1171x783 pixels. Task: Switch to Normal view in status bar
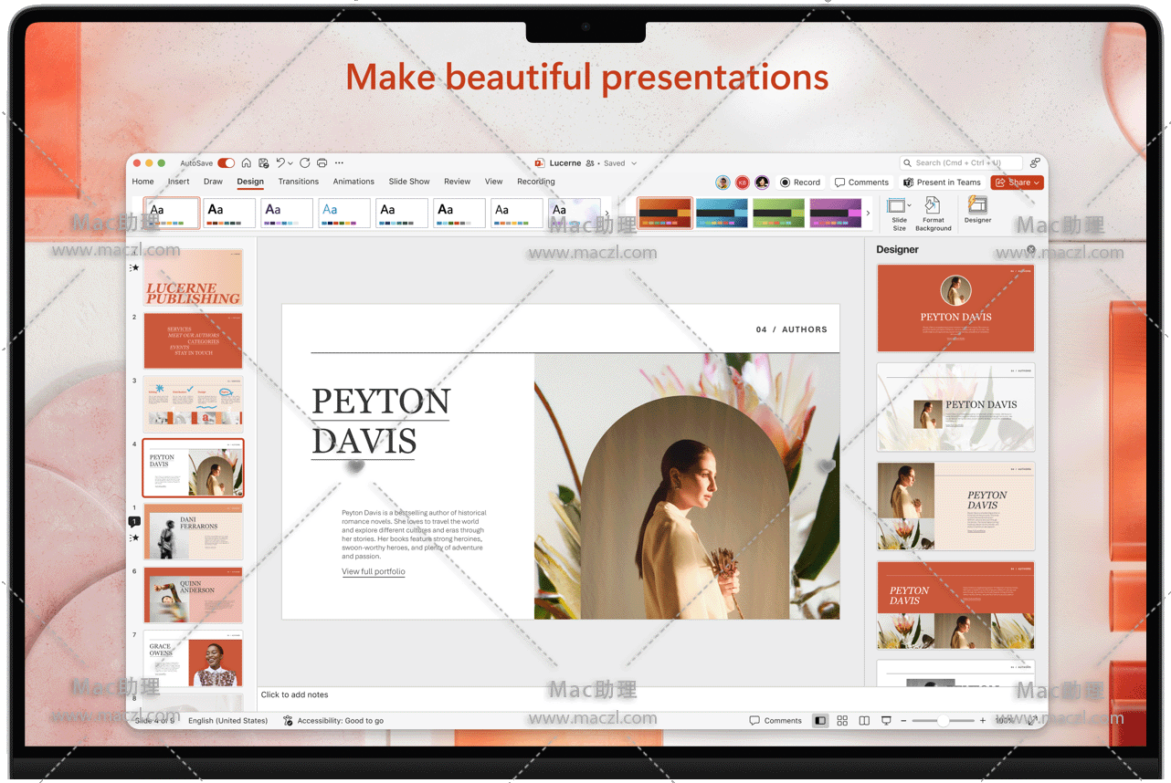coord(820,721)
